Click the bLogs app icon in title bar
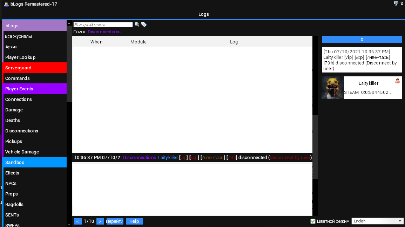Viewport: 405px width, 227px height. point(6,4)
